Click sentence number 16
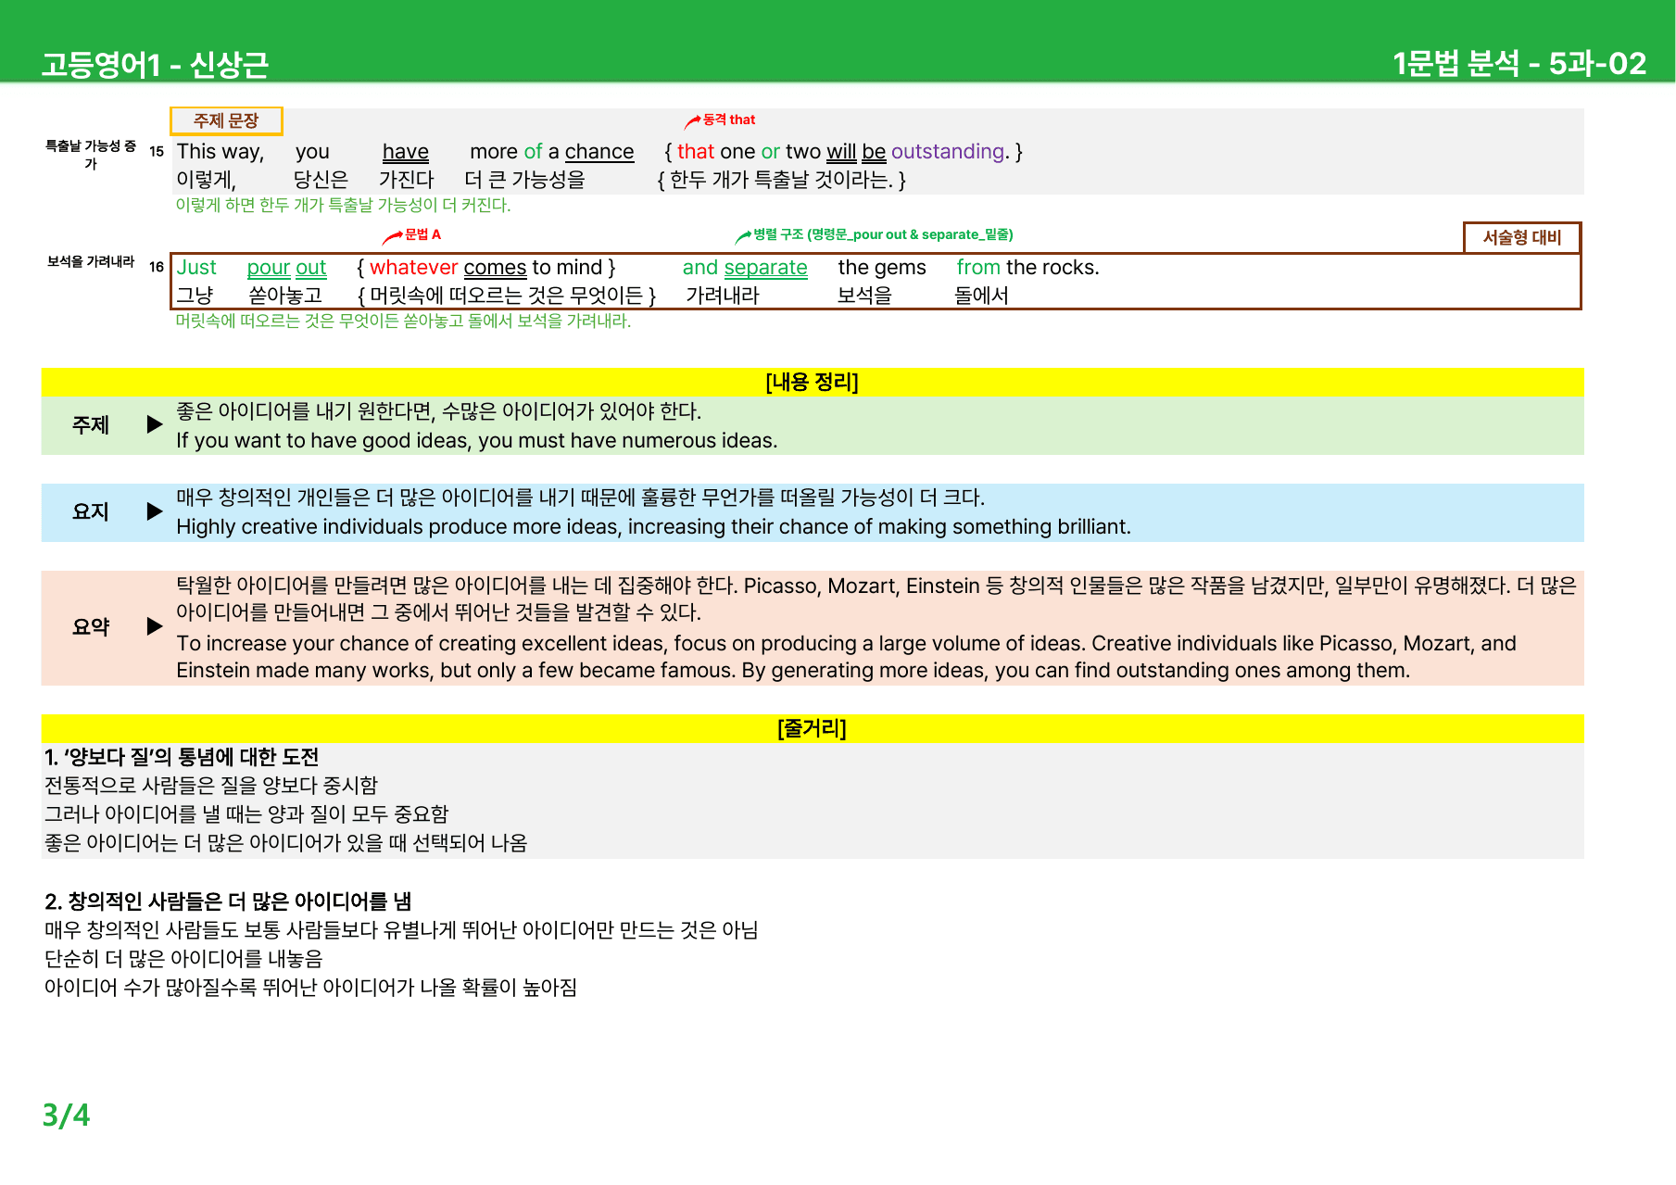Screen dimensions: 1676x1185 point(157,267)
